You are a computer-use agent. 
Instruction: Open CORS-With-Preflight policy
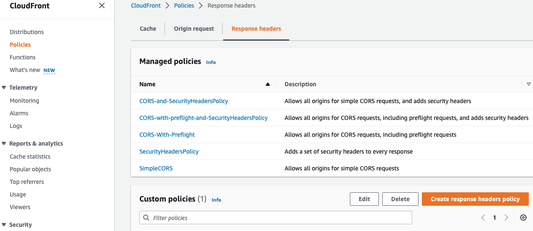(x=167, y=135)
